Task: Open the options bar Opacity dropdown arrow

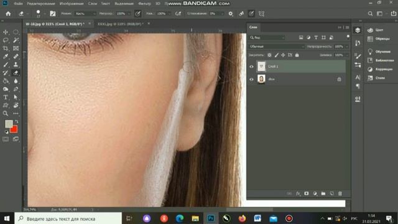Action: click(x=129, y=14)
